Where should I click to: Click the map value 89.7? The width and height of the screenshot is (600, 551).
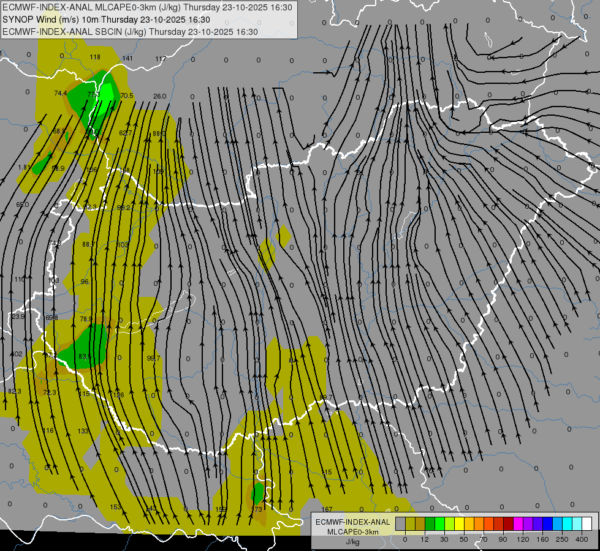[325, 398]
